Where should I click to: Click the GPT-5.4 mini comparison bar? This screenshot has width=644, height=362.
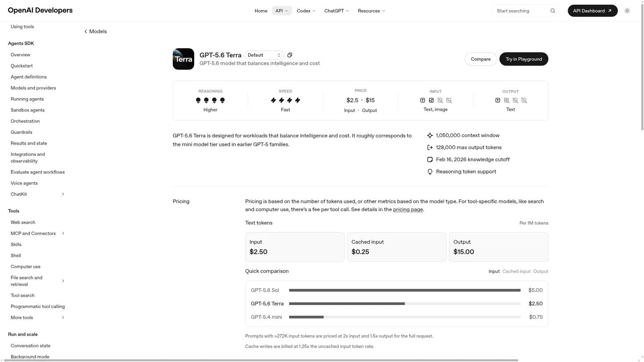coord(405,317)
